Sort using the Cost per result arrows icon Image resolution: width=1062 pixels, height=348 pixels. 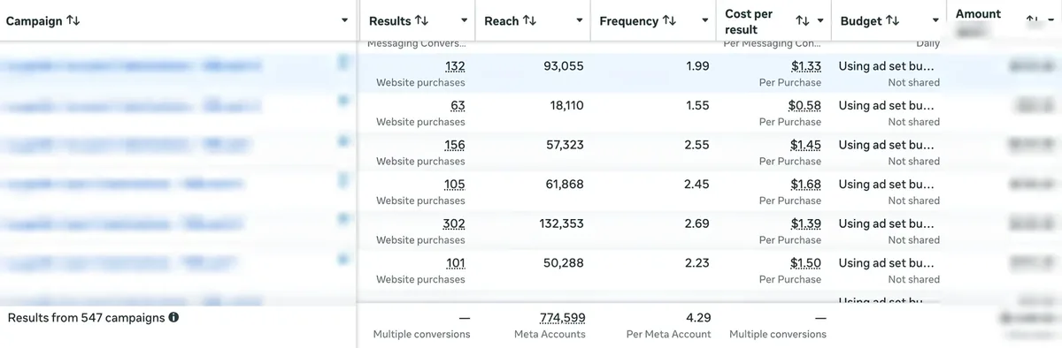pos(803,21)
